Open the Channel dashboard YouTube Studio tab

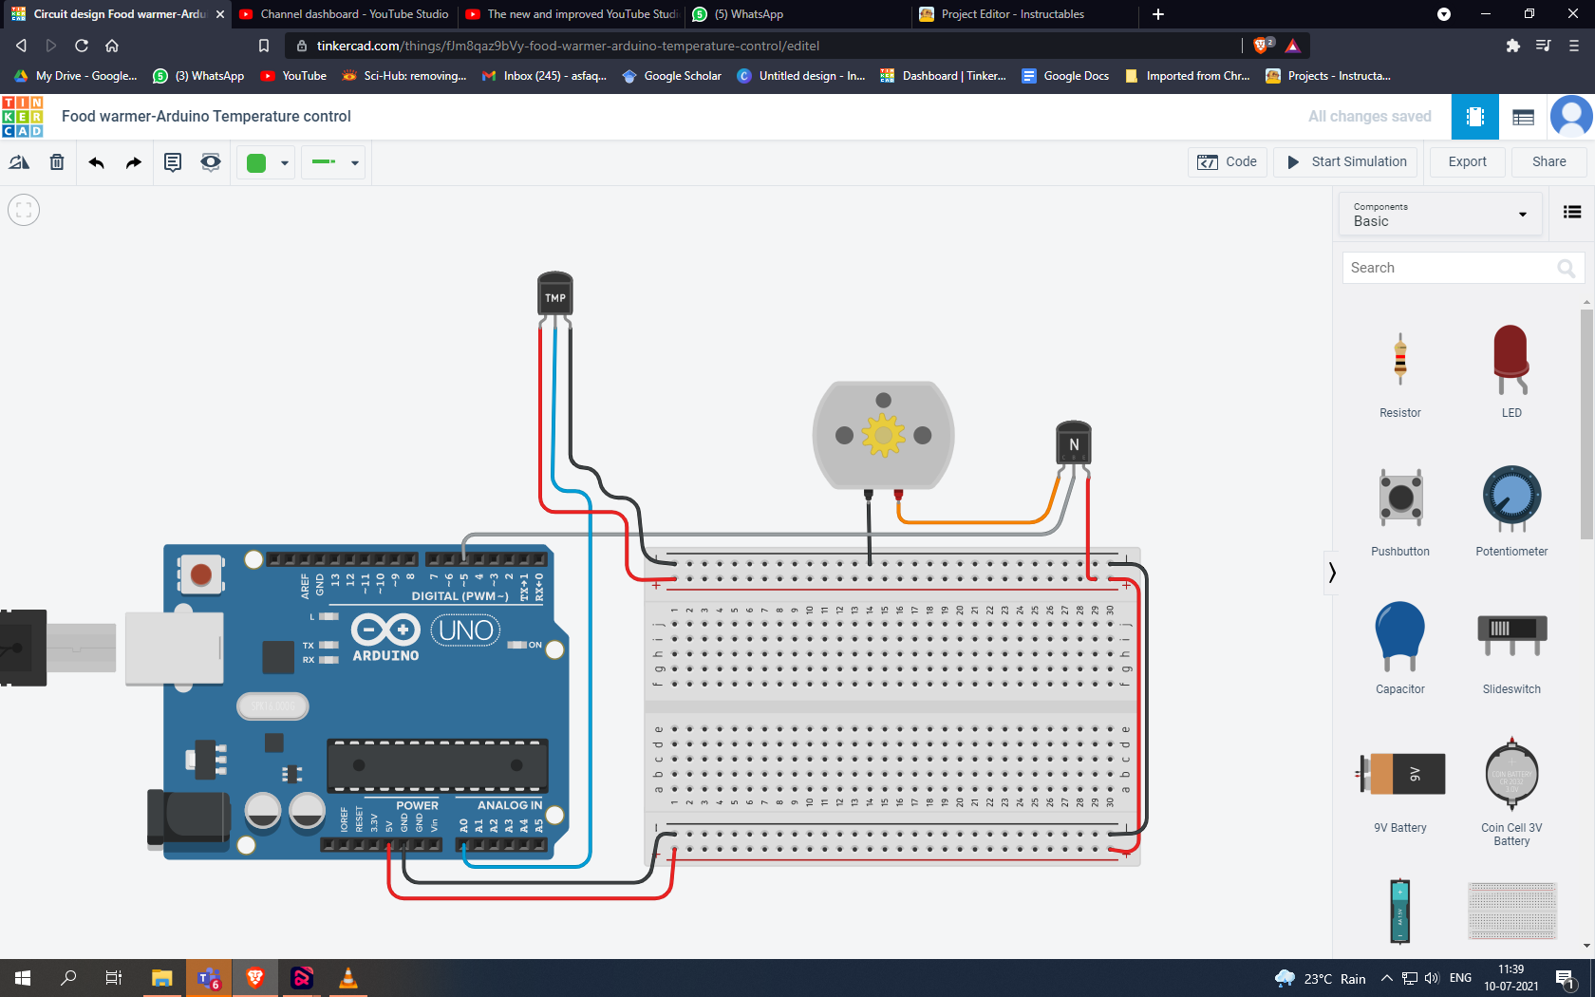tap(344, 14)
